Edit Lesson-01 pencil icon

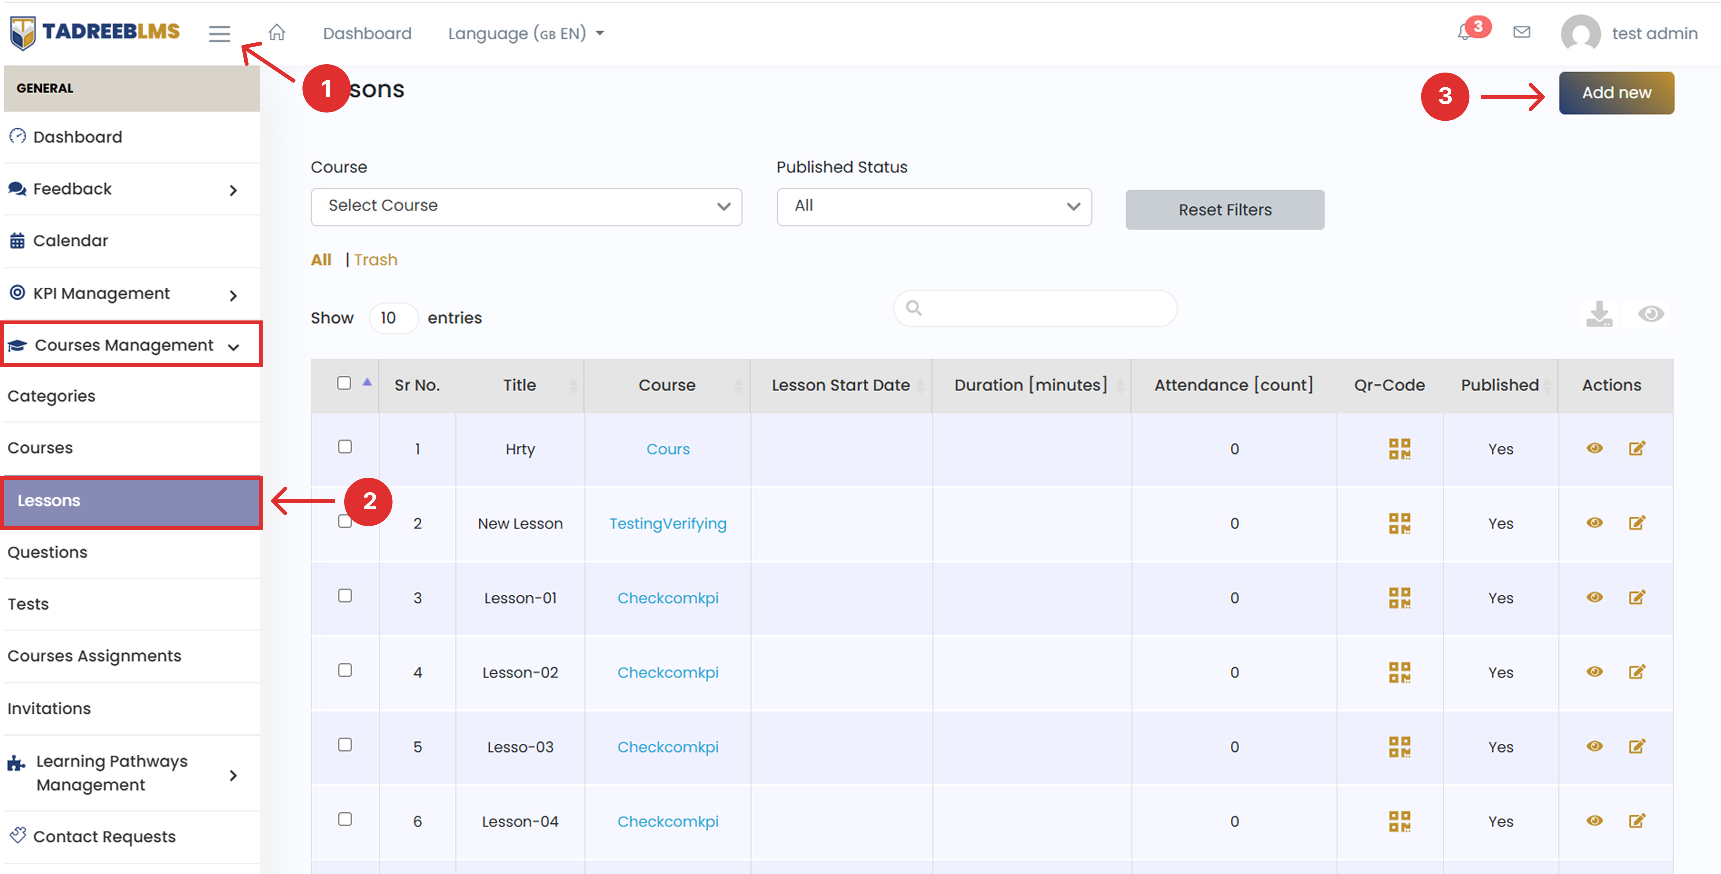click(1637, 597)
